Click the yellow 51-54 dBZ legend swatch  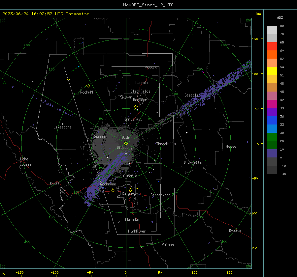pos(272,71)
